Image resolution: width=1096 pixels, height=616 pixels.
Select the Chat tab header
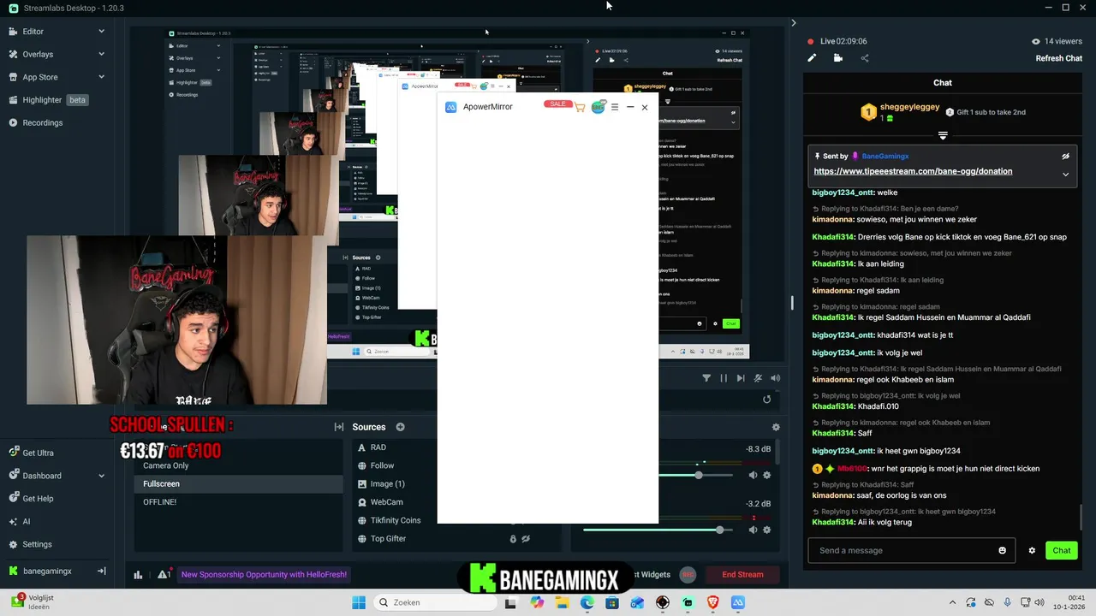point(943,83)
